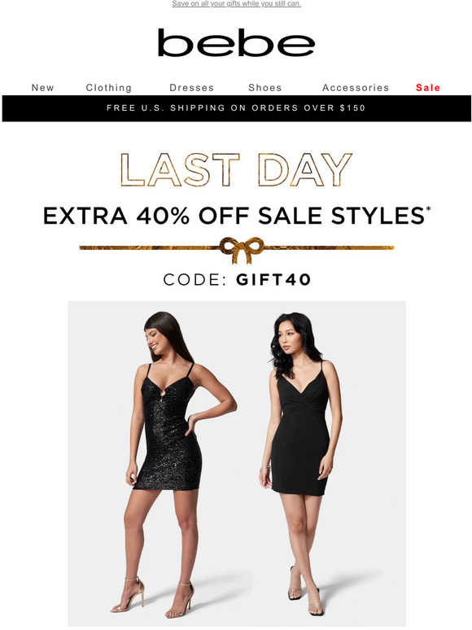Open the red Sale link

coord(428,88)
